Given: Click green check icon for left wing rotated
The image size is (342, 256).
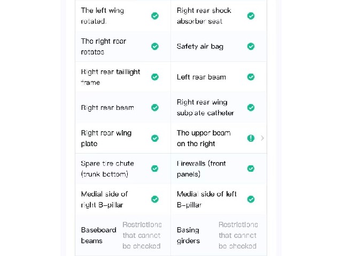Looking at the screenshot, I should (x=155, y=16).
